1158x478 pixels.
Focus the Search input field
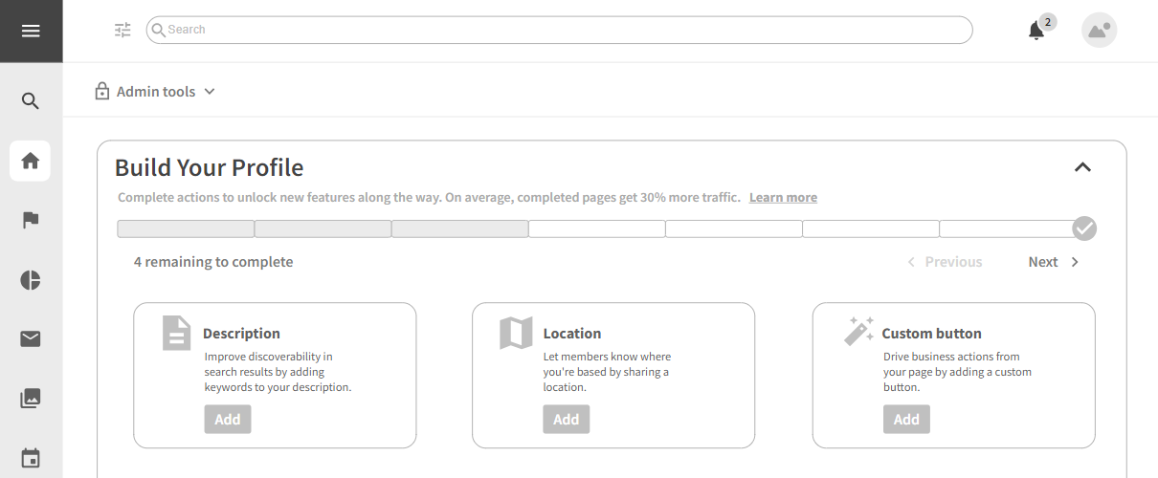(x=559, y=30)
